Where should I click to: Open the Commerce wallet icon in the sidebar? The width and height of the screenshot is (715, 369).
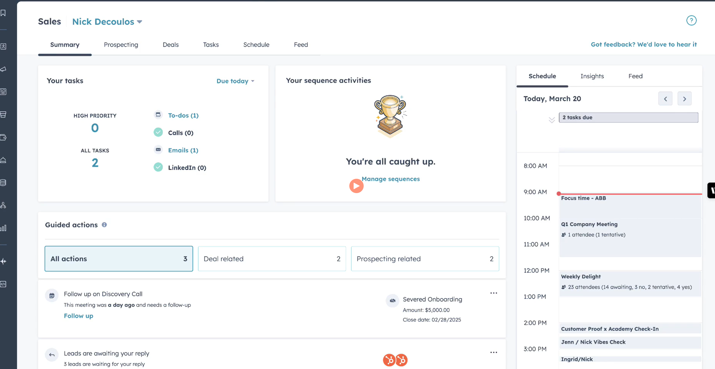click(x=3, y=138)
